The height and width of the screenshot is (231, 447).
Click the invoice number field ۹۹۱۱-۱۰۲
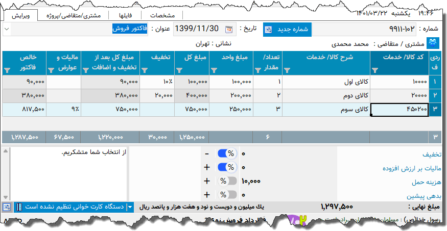[364, 29]
